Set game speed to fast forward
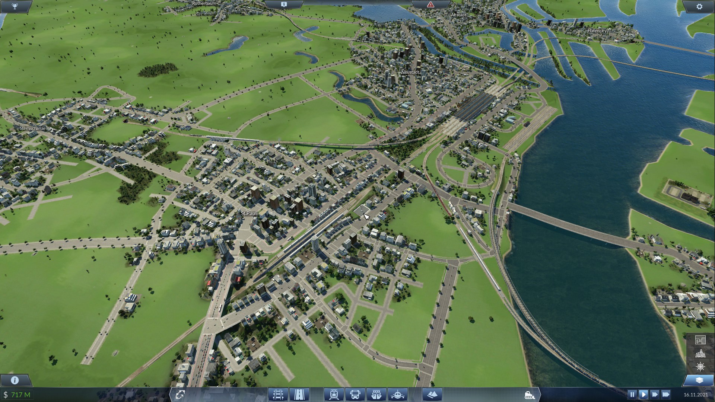This screenshot has width=715, height=402. (x=654, y=395)
